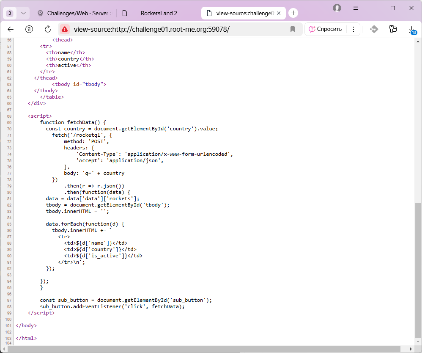Viewport: 422px width, 353px height.
Task: Click line number 104 in the gutter
Action: pyautogui.click(x=8, y=343)
